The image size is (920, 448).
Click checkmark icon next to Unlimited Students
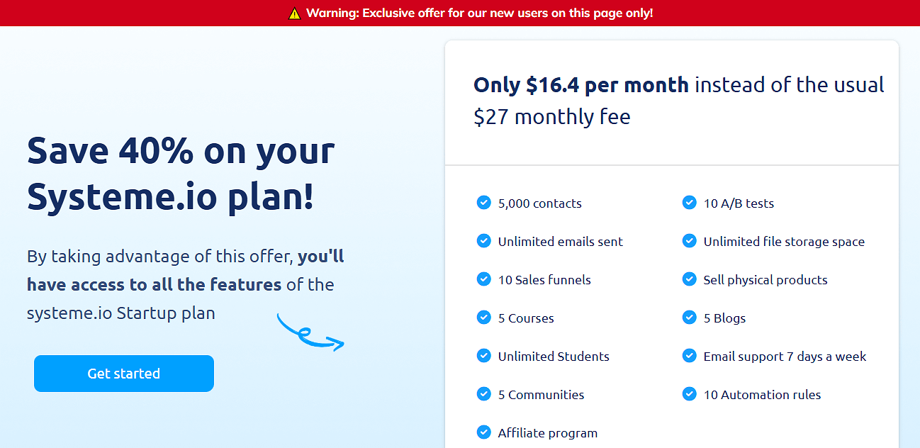pyautogui.click(x=483, y=357)
